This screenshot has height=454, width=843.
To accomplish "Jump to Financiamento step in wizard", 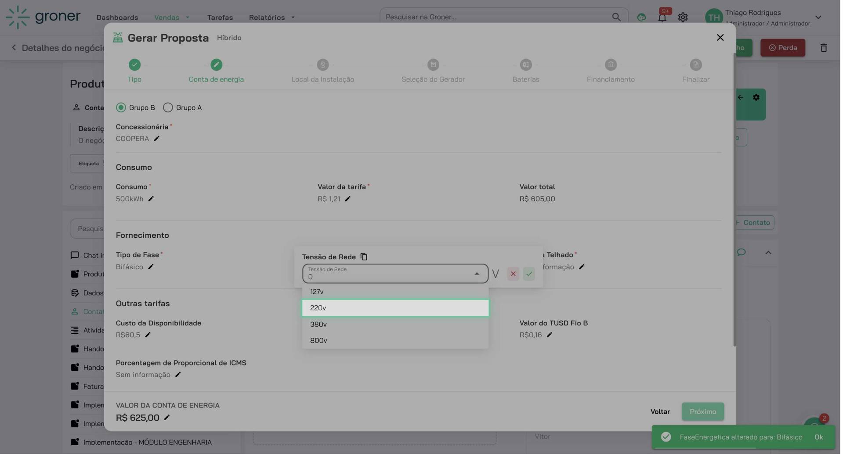I will click(610, 64).
